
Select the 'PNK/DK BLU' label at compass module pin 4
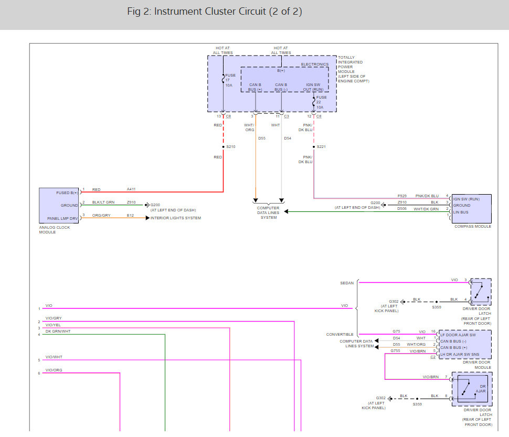[x=427, y=196]
